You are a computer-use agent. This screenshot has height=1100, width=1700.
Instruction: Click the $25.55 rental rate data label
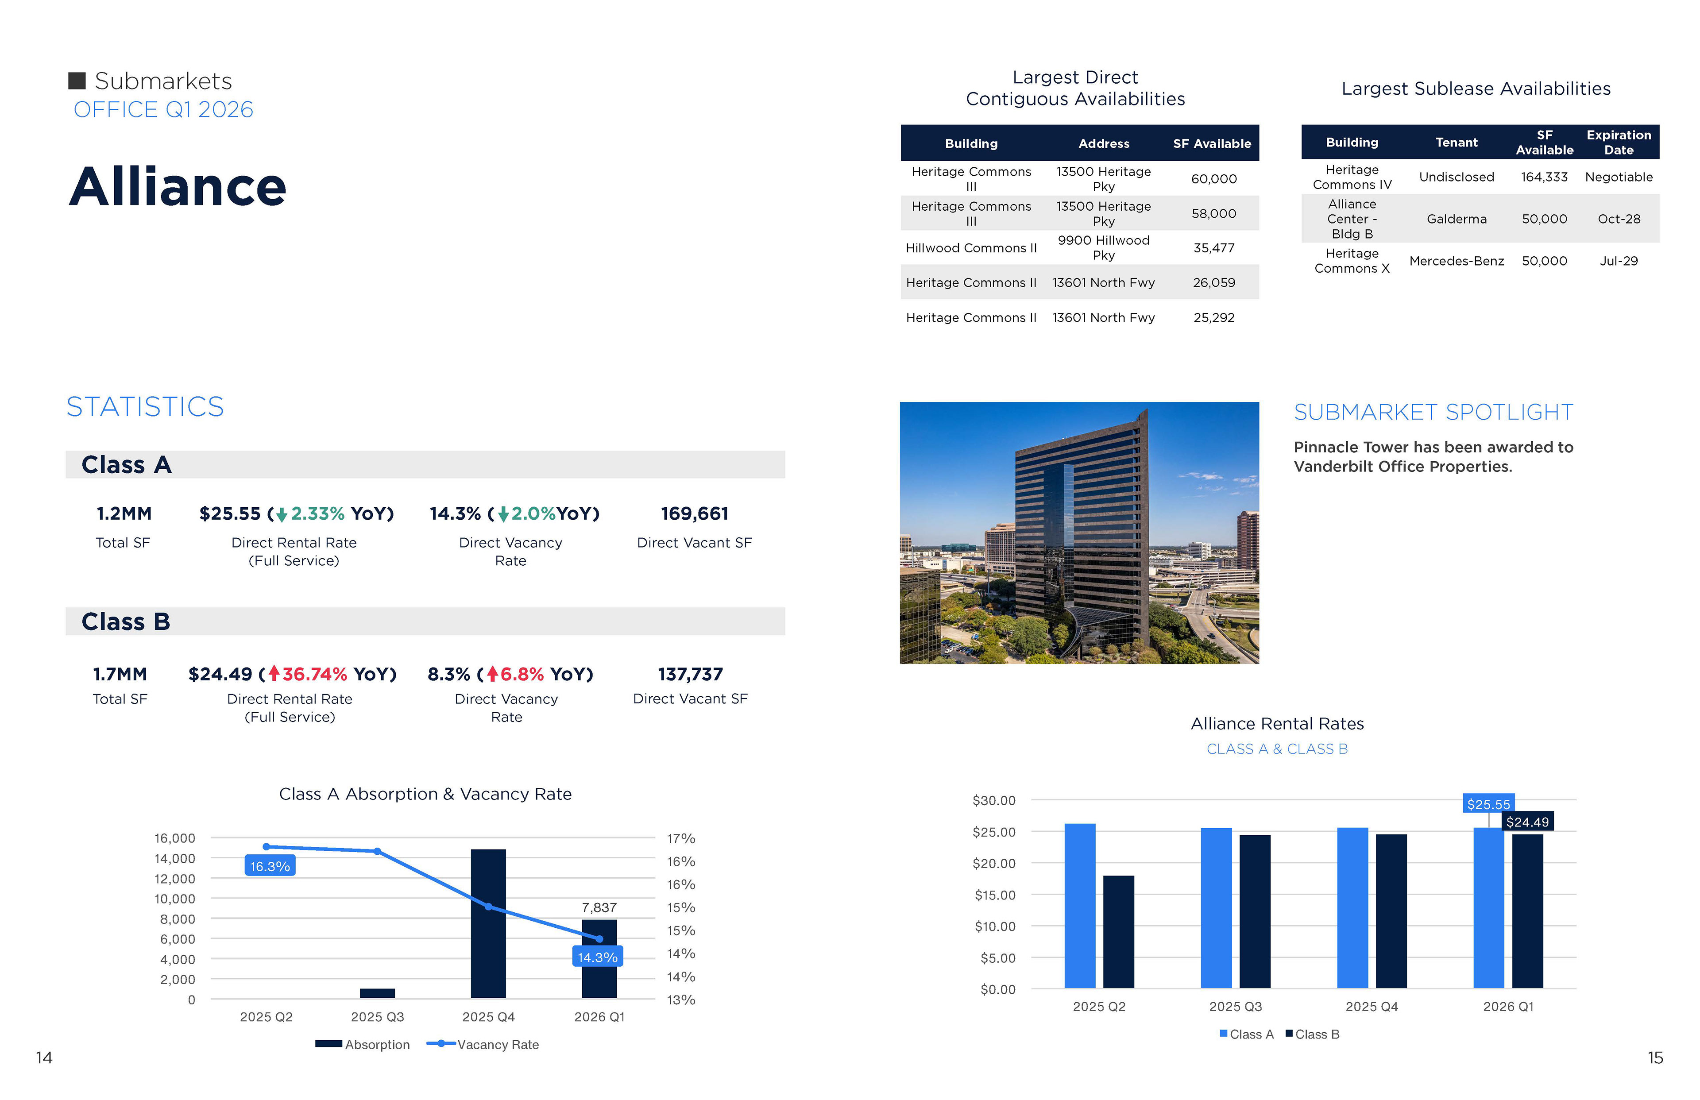click(1488, 804)
